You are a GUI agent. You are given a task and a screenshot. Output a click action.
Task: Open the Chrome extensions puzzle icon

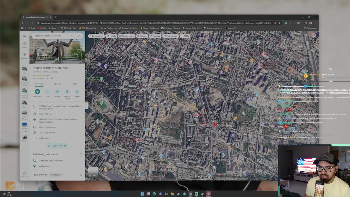[291, 23]
